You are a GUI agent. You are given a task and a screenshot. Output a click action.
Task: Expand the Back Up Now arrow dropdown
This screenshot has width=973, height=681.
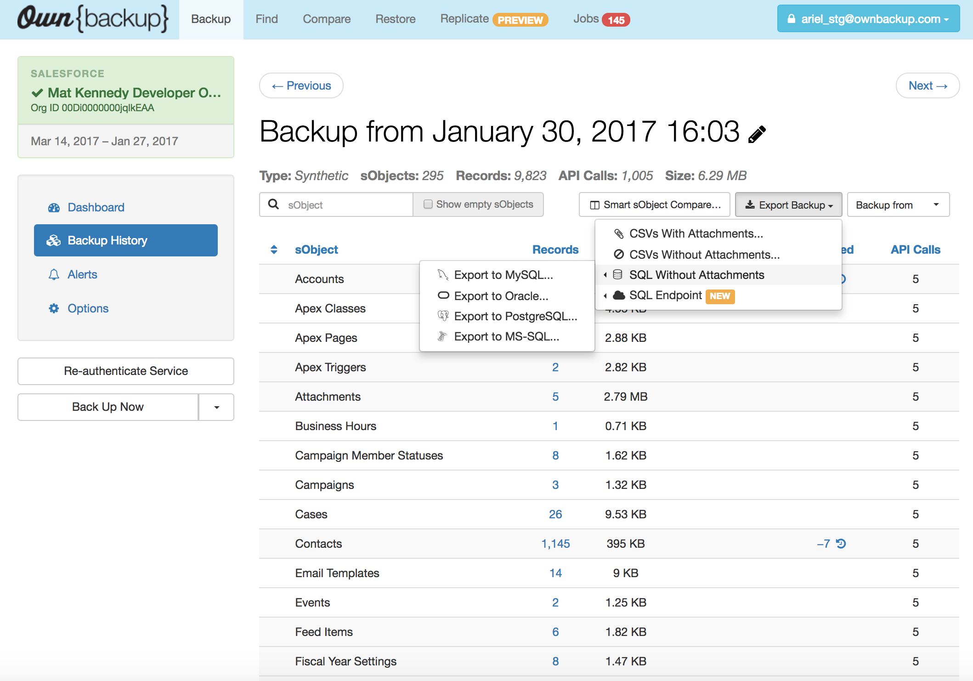pos(216,407)
